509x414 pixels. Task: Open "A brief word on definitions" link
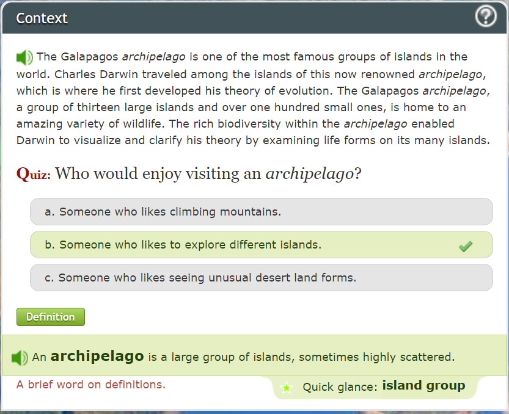coord(91,385)
